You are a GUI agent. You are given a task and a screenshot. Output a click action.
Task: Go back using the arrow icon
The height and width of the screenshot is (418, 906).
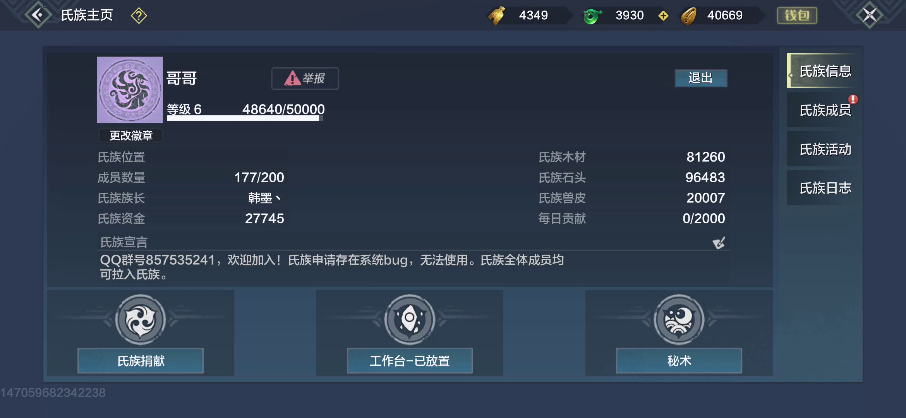[x=38, y=15]
